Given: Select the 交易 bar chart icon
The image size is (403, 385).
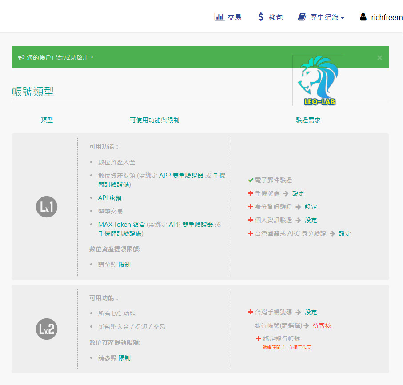Looking at the screenshot, I should [x=219, y=16].
